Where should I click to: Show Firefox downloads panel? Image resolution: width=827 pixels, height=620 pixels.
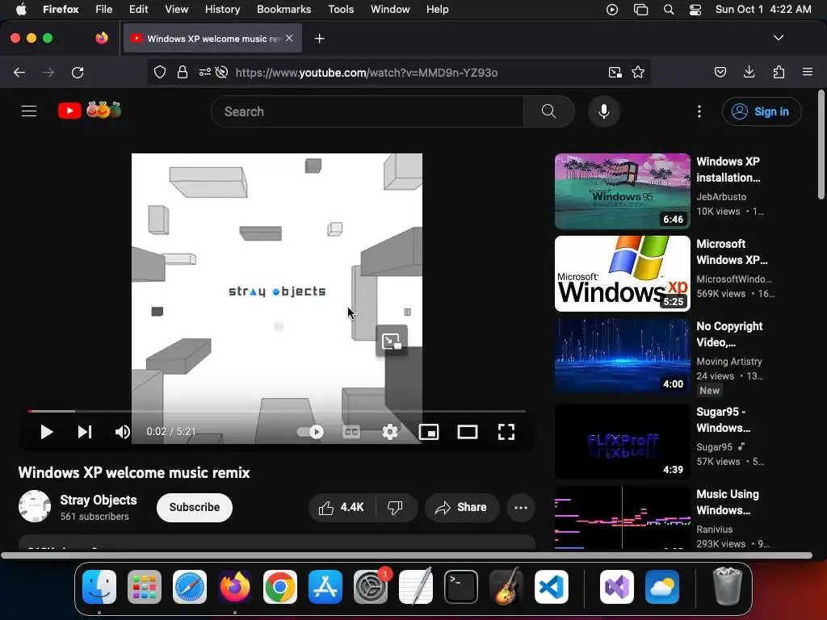(x=749, y=72)
